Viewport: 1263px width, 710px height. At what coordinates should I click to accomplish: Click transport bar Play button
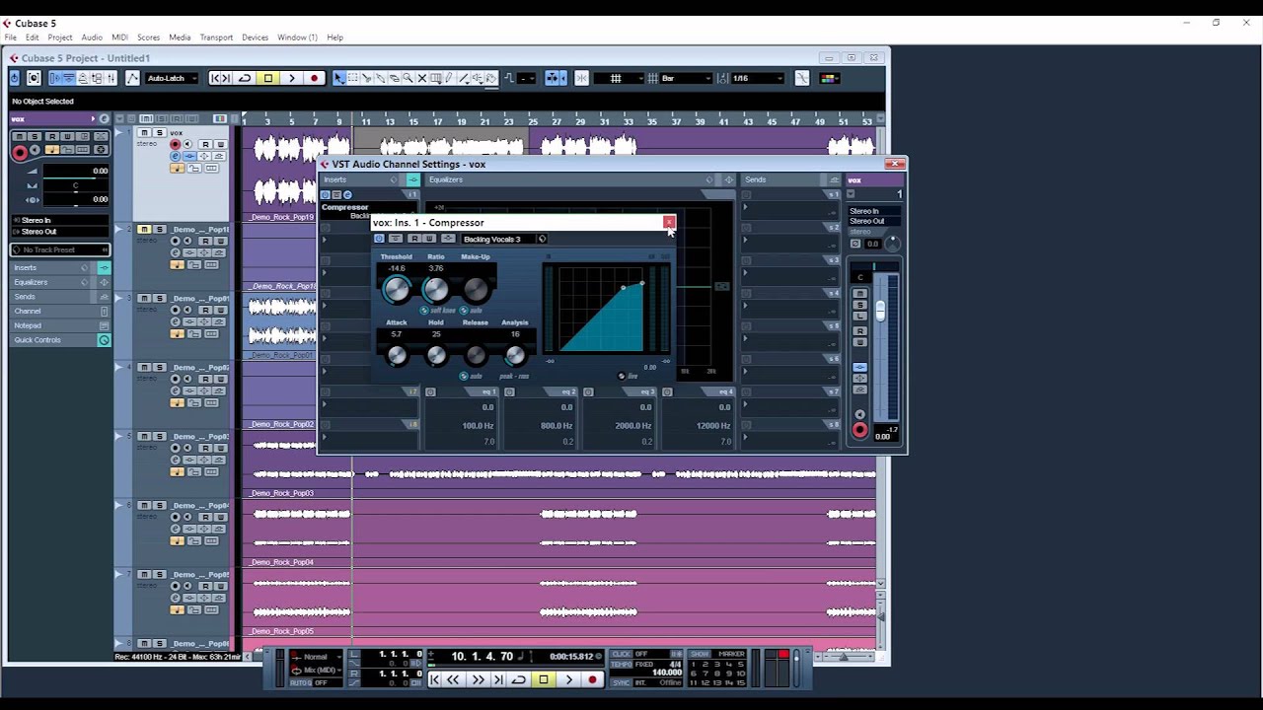pos(568,679)
